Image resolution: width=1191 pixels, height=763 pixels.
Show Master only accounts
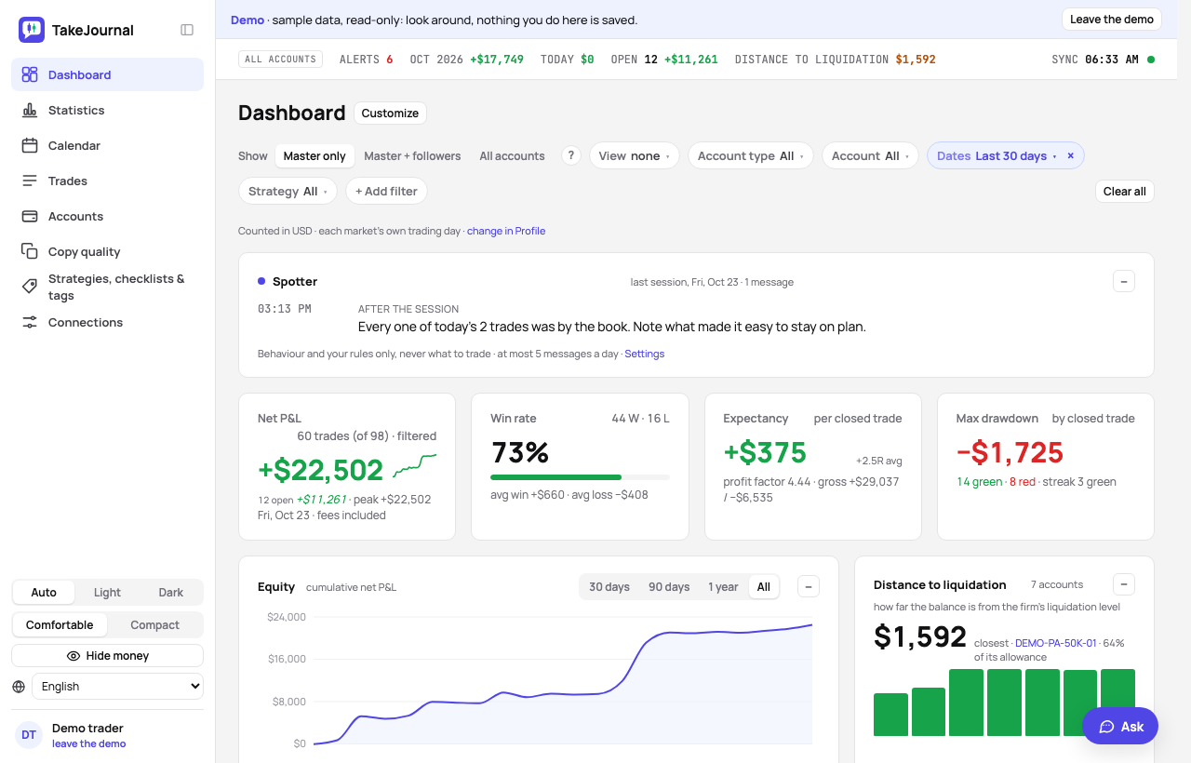click(x=314, y=156)
